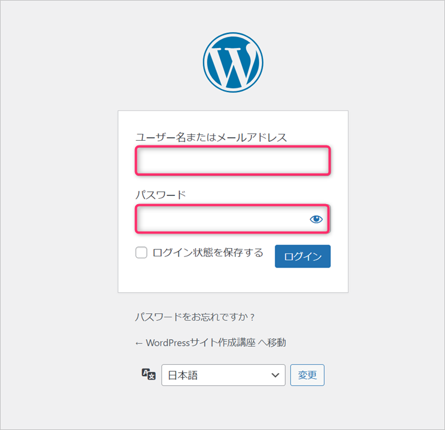This screenshot has height=430, width=445.
Task: Open the 日本語 language dropdown
Action: click(223, 375)
